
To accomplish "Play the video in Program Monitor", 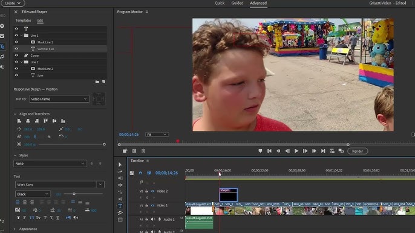I will (x=296, y=151).
